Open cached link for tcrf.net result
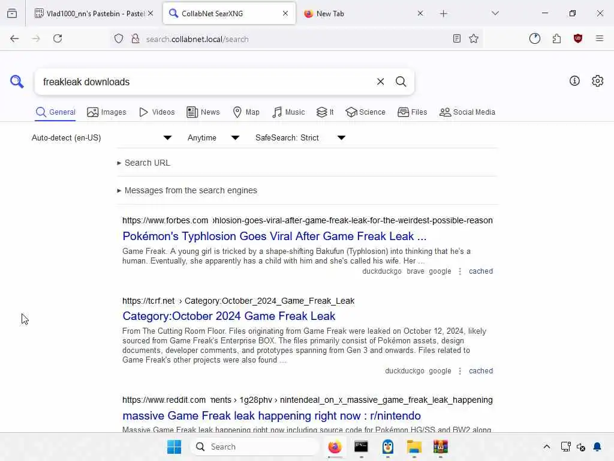This screenshot has height=461, width=614. click(481, 371)
